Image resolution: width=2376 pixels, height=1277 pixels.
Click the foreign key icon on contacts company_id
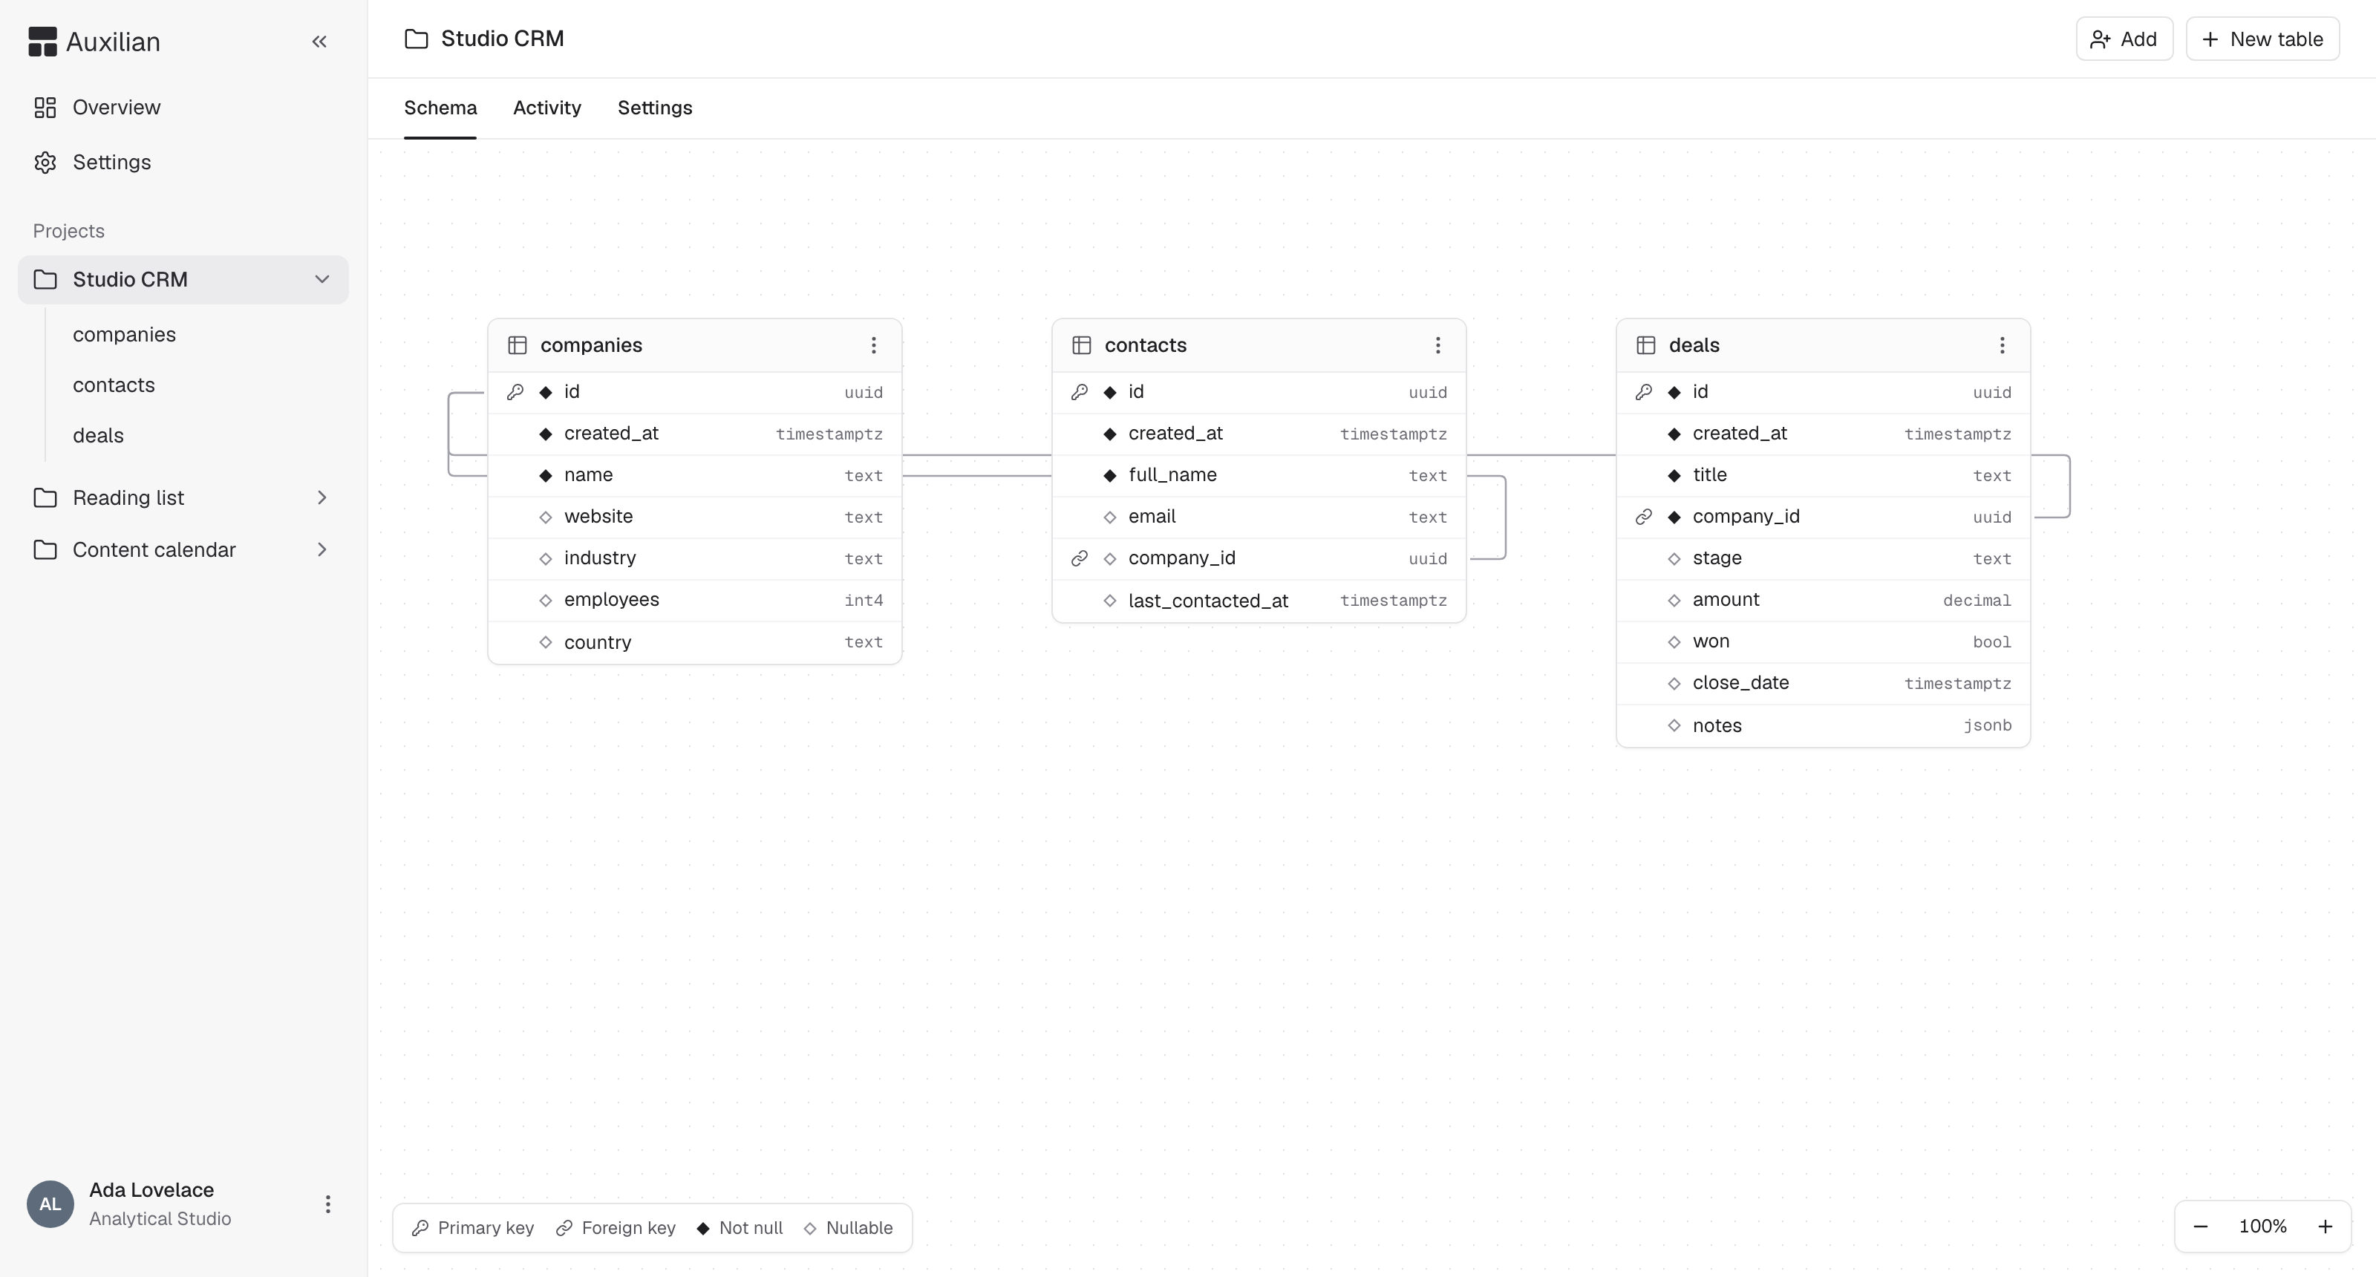tap(1080, 559)
